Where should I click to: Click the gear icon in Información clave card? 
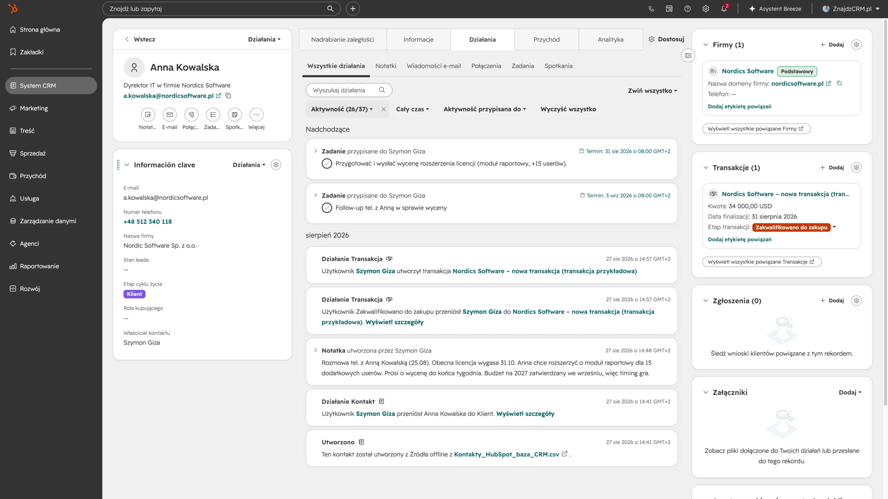click(276, 165)
